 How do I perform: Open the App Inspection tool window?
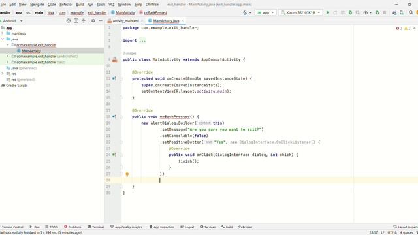pyautogui.click(x=161, y=227)
